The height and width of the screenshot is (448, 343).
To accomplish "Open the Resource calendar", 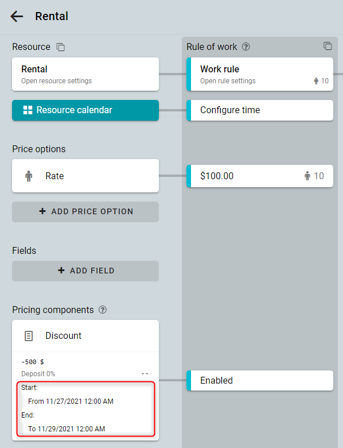I will pos(85,110).
